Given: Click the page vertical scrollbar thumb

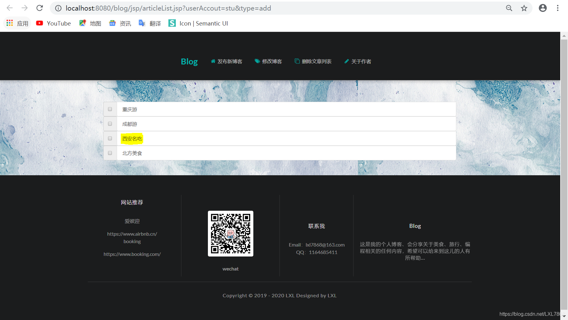Looking at the screenshot, I should coord(564,175).
